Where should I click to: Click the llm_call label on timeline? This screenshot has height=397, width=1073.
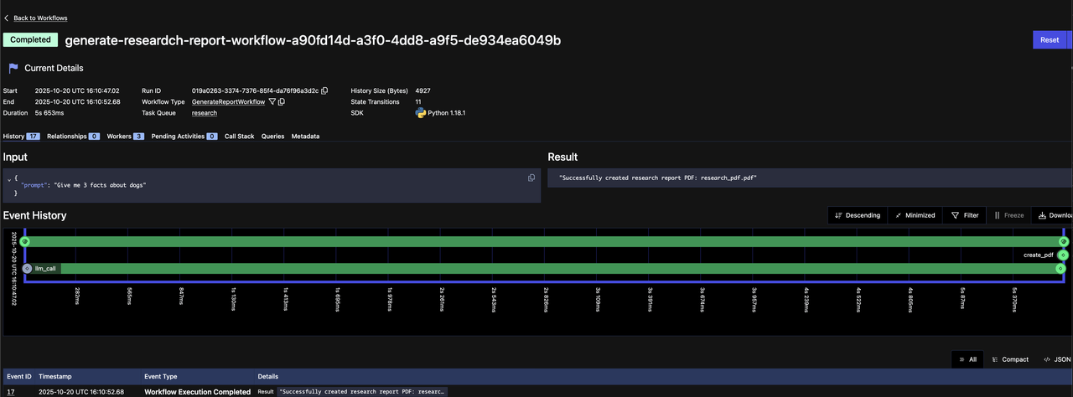[45, 268]
